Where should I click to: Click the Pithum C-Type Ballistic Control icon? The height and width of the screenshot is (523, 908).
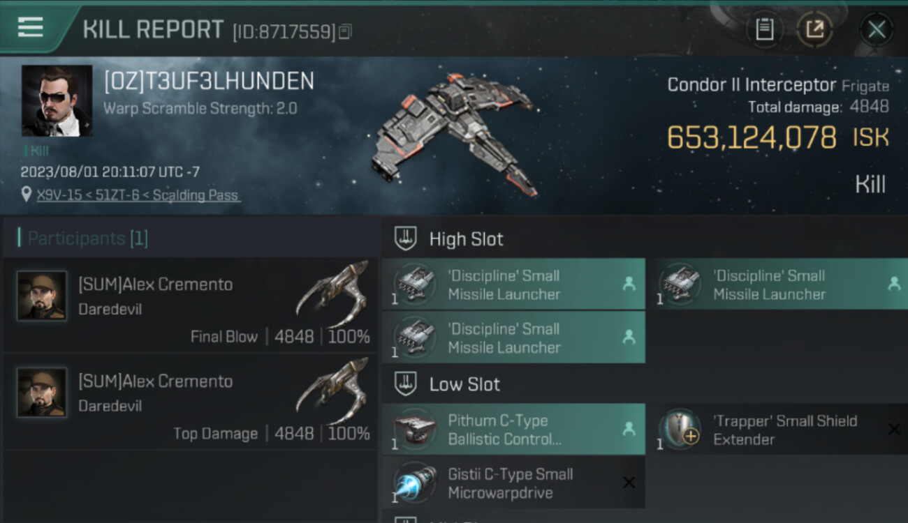[415, 429]
